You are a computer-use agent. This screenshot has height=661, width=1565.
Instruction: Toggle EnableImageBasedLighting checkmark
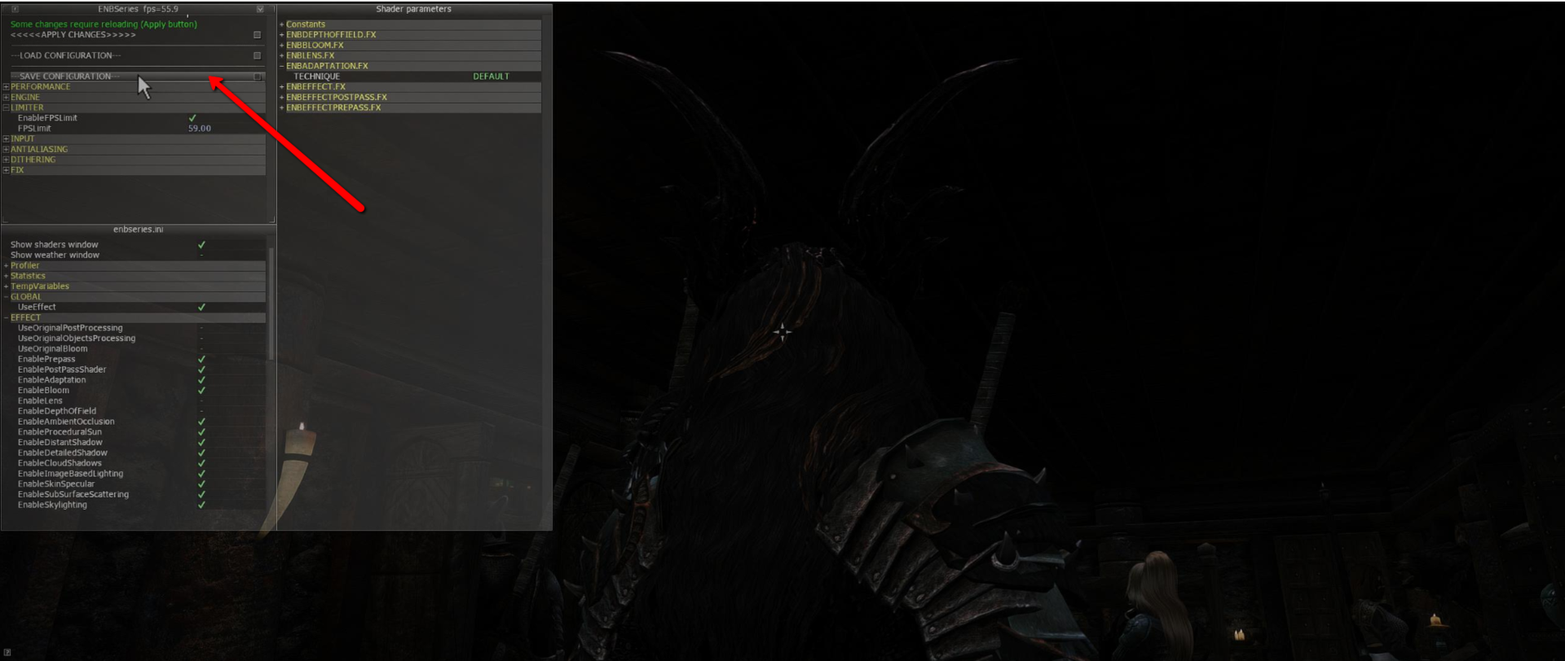(x=201, y=474)
